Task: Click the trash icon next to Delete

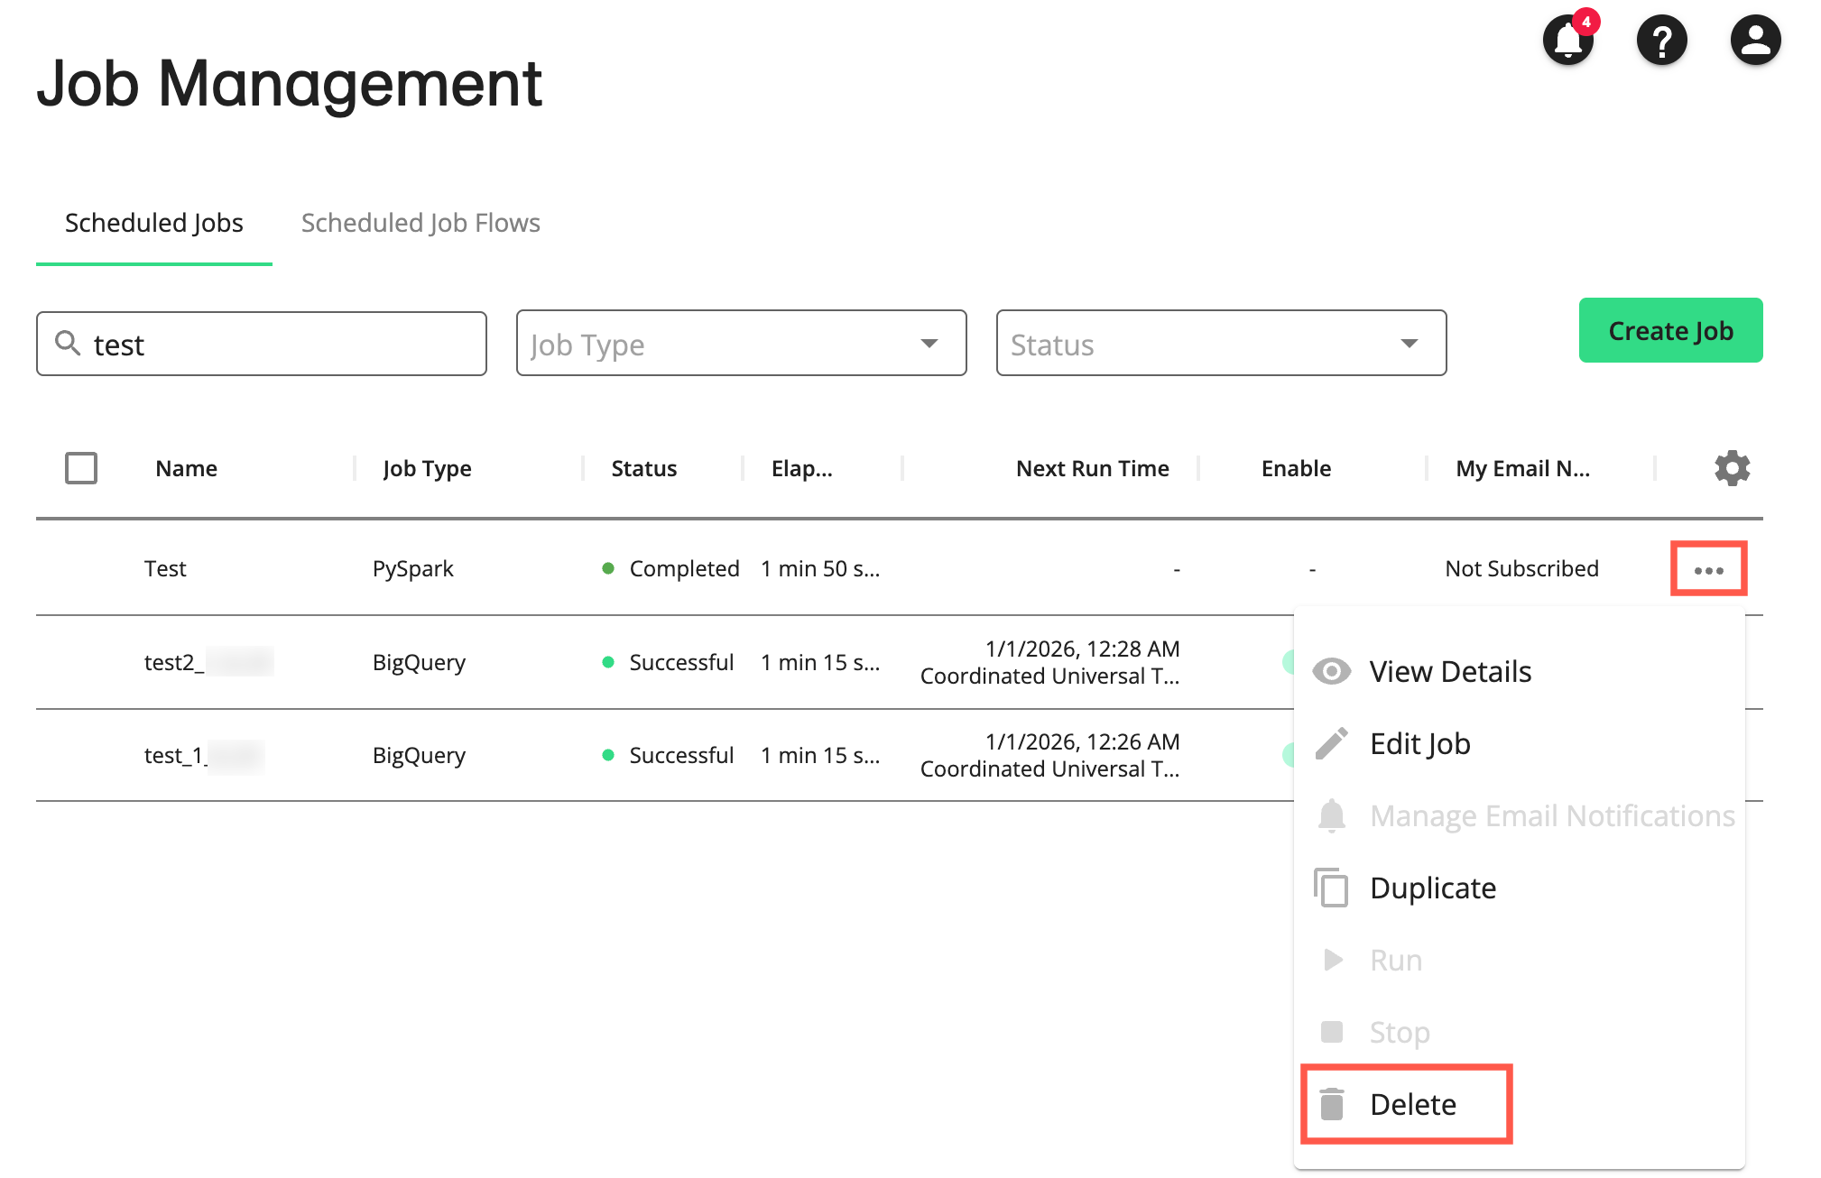Action: click(x=1331, y=1104)
